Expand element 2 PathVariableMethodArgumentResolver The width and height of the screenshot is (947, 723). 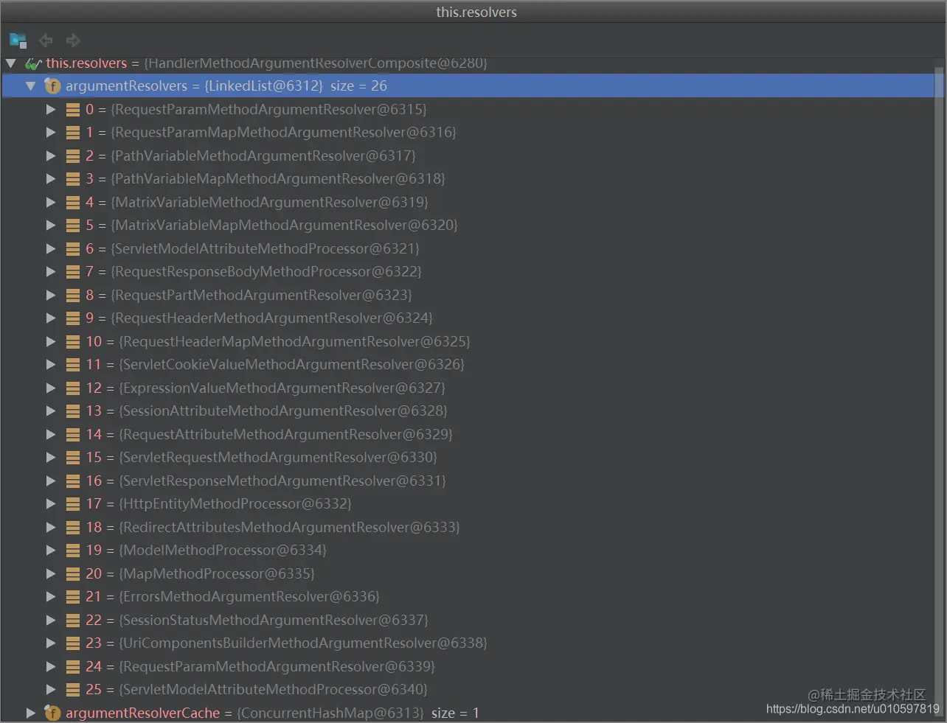coord(51,156)
